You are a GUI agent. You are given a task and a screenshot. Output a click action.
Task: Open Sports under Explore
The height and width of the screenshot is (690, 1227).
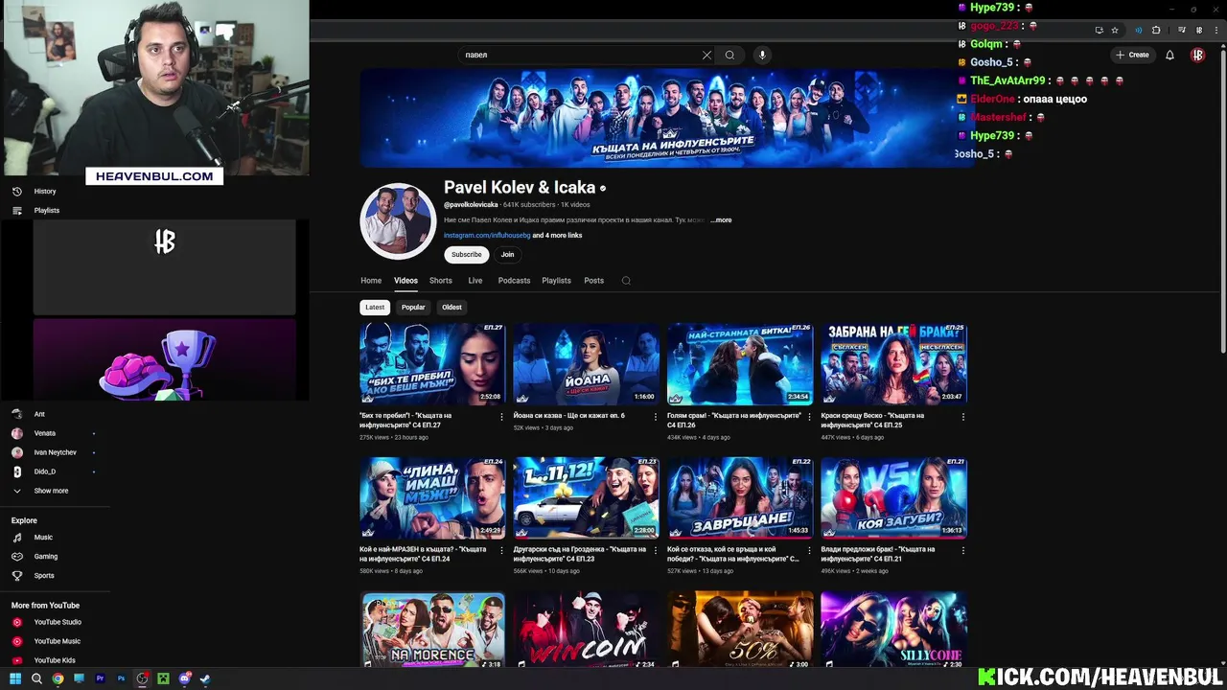click(33, 576)
